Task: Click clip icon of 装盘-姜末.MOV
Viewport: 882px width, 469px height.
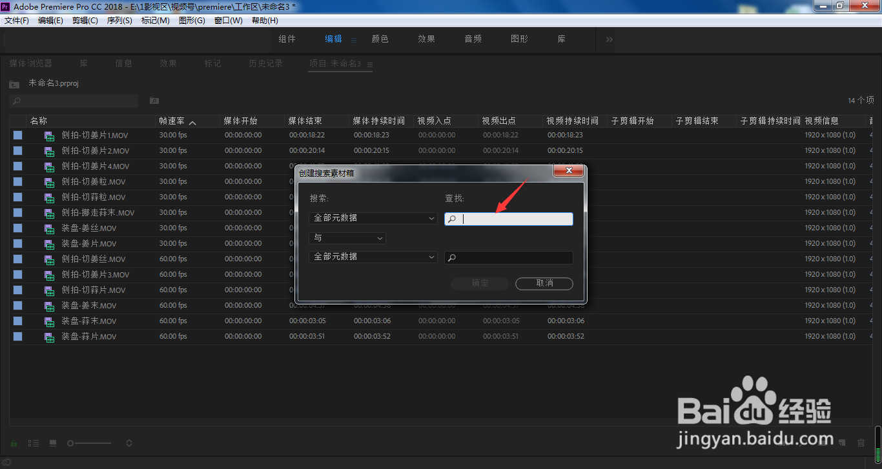Action: tap(49, 306)
